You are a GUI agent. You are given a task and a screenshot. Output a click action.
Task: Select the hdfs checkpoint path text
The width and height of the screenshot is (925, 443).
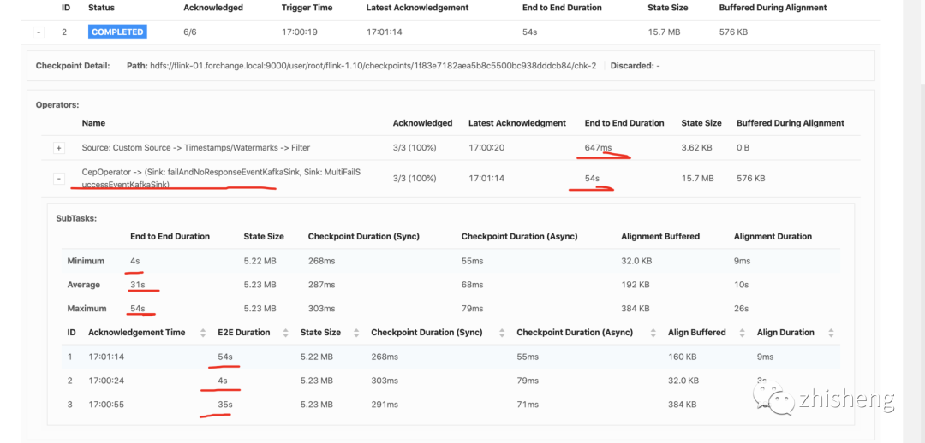pyautogui.click(x=372, y=65)
